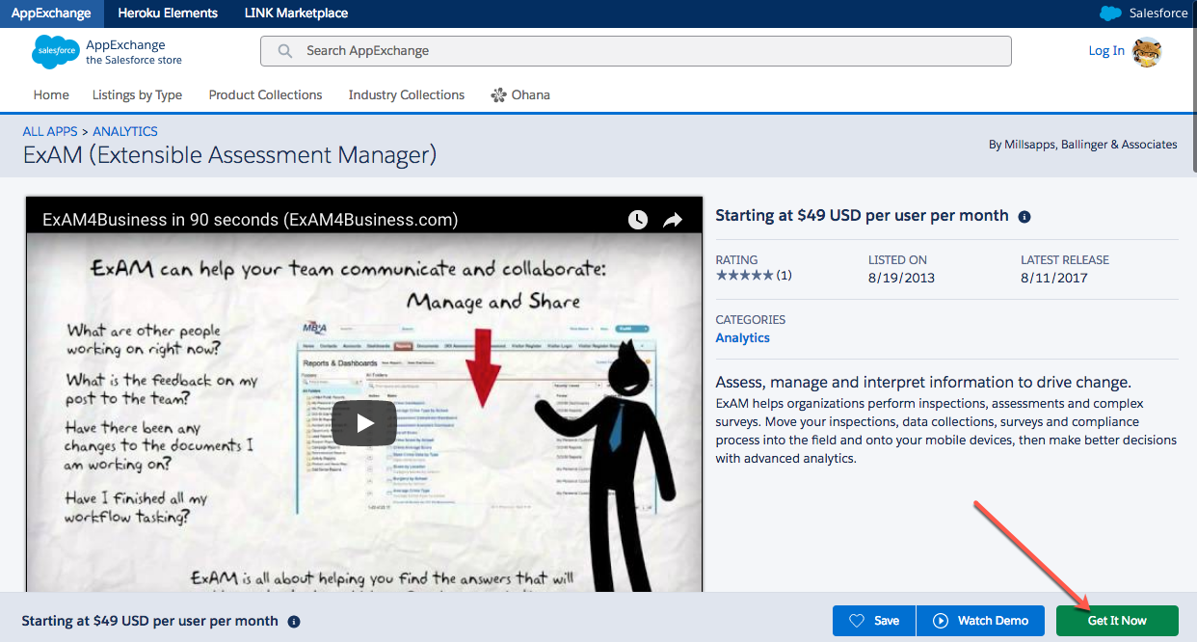1197x642 pixels.
Task: Click the 'Assess, manage and interpret information' heading
Action: [923, 382]
